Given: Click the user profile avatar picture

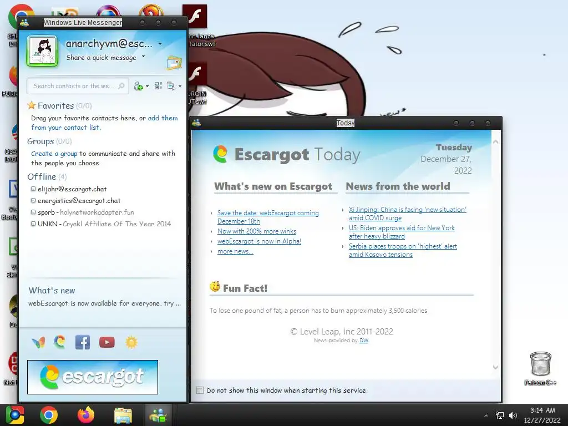Looking at the screenshot, I should pos(42,50).
